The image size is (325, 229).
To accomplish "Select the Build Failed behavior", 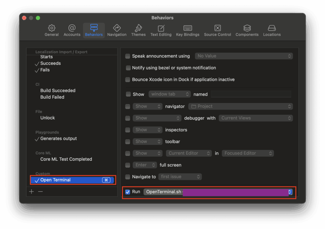I will click(52, 97).
